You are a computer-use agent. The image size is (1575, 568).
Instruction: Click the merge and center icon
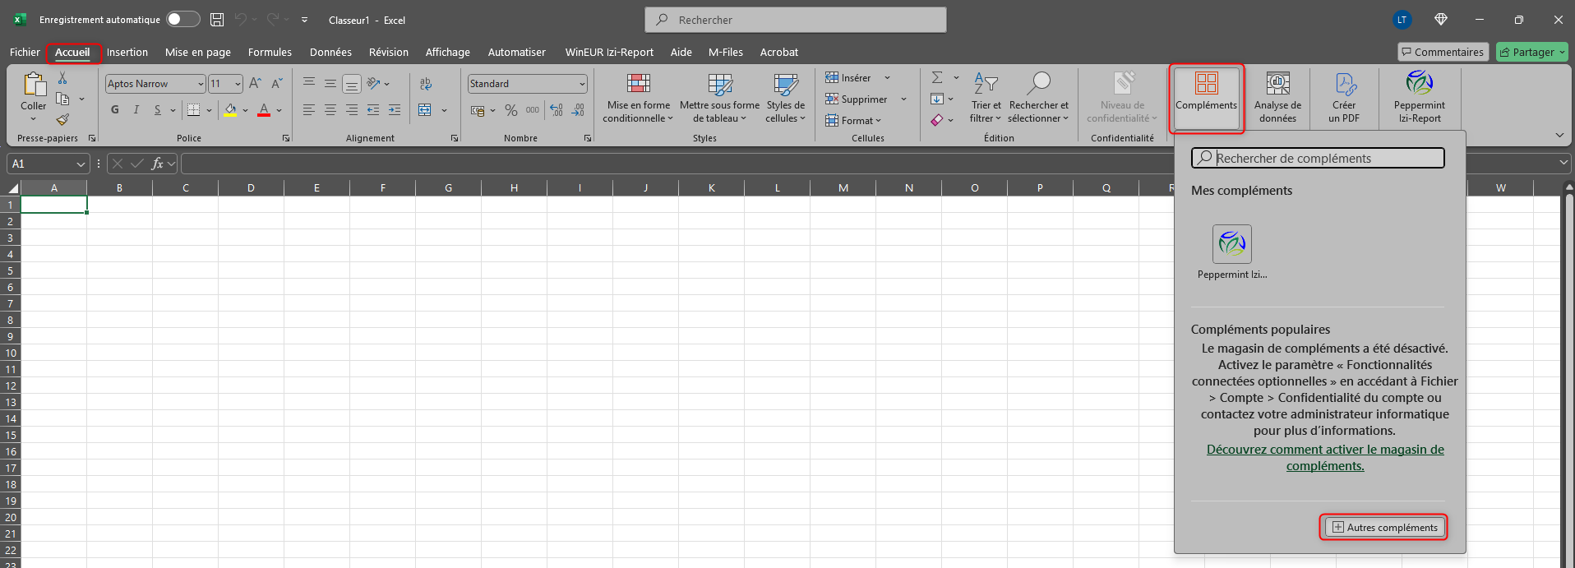tap(425, 110)
